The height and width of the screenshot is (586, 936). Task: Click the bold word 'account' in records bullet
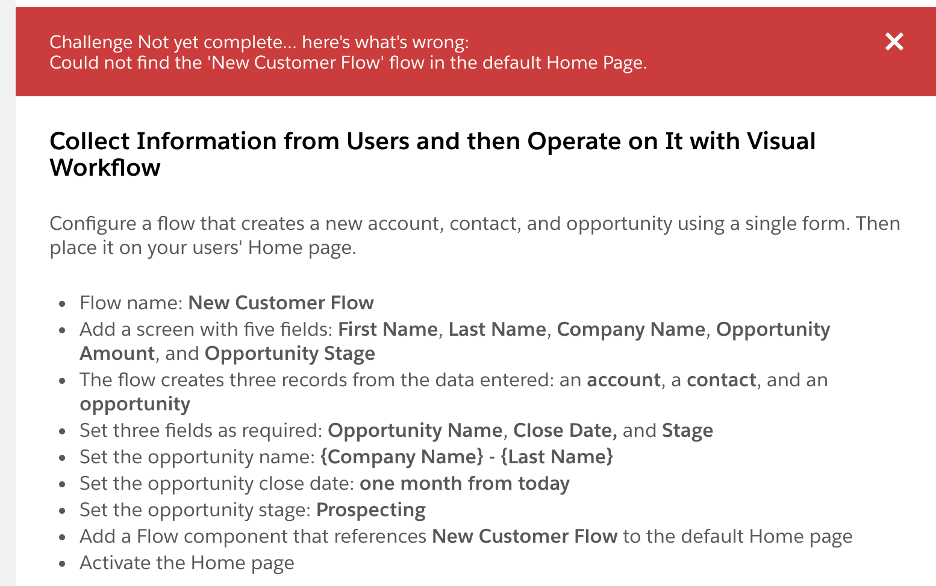pos(623,380)
